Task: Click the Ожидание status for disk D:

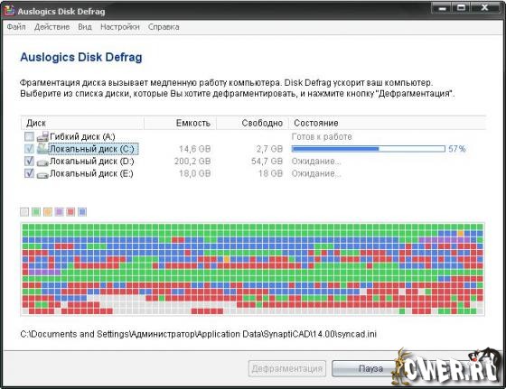Action: coord(316,161)
